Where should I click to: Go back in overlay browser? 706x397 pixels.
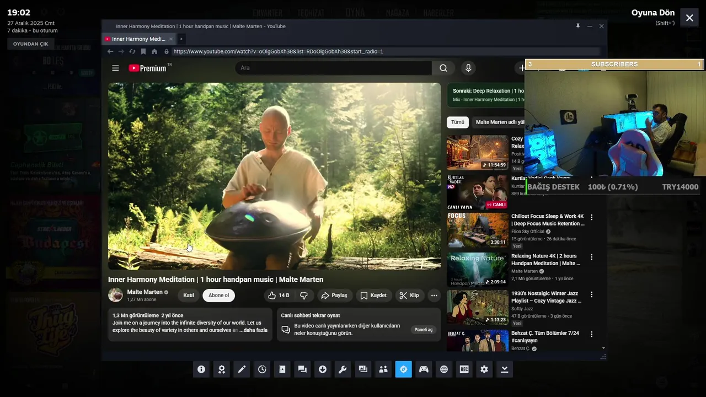(110, 51)
